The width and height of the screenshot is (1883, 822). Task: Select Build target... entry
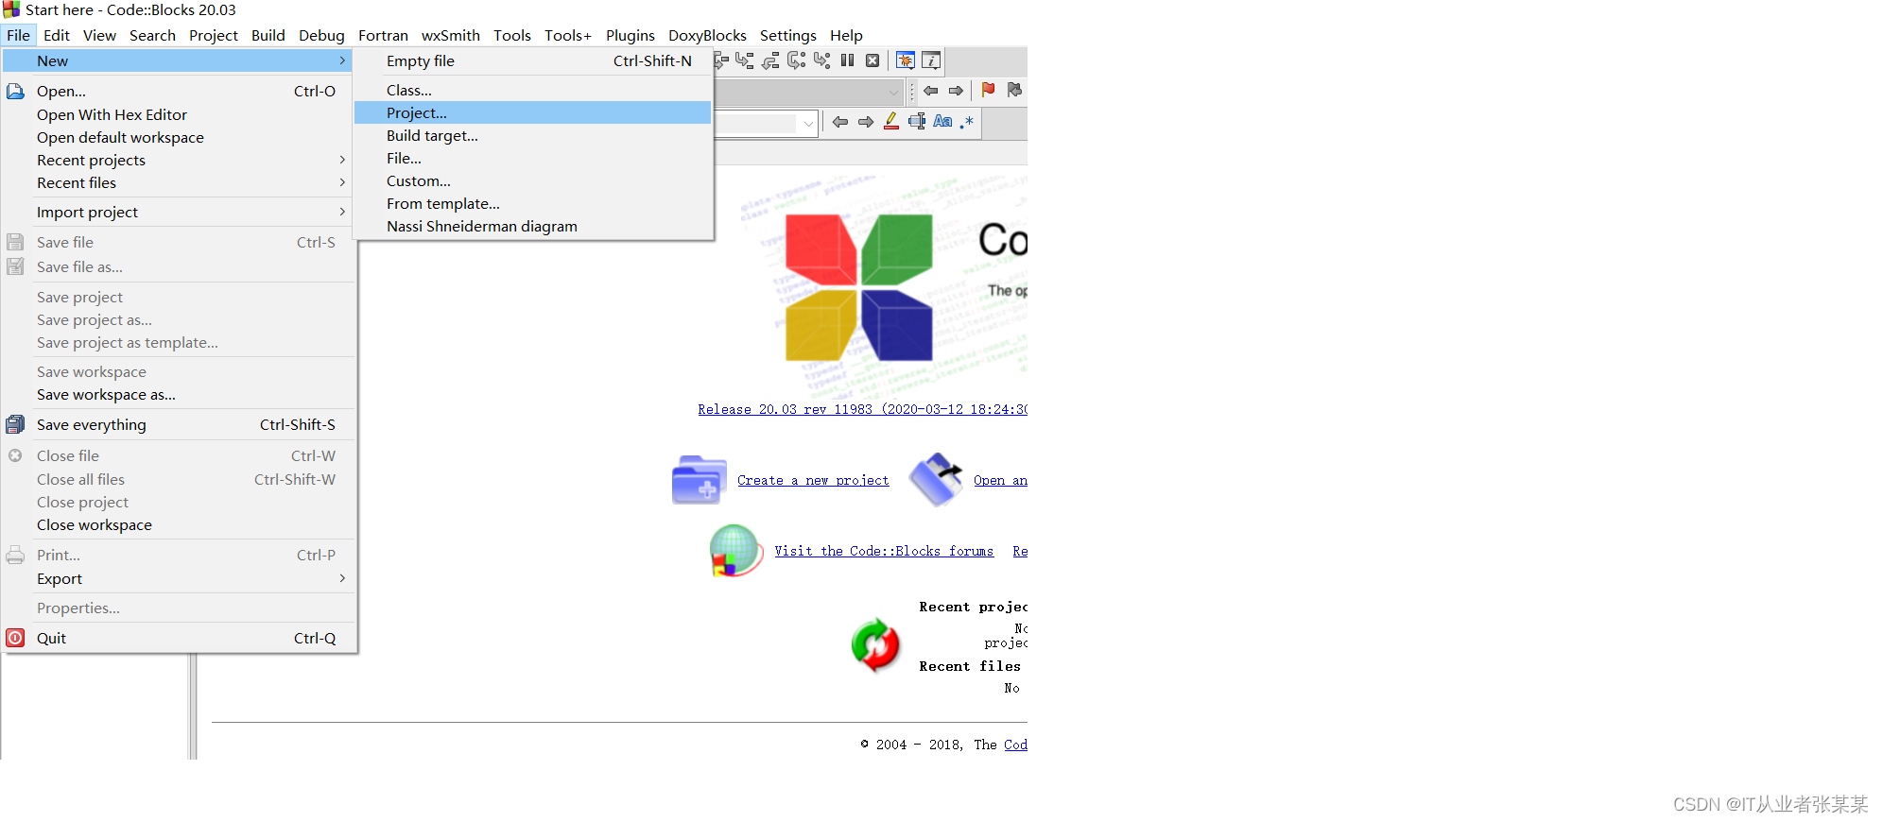[x=532, y=135]
